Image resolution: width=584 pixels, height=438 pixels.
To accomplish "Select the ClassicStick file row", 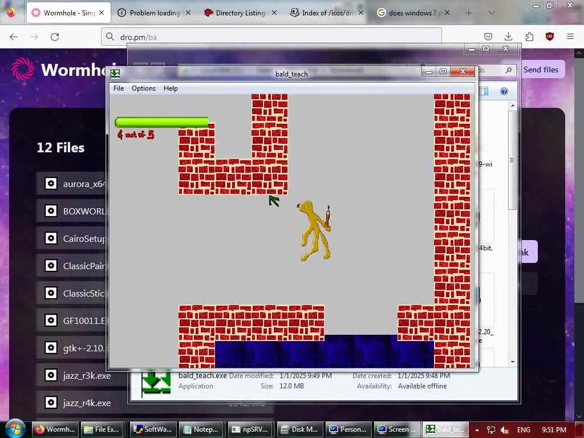I will tap(71, 293).
